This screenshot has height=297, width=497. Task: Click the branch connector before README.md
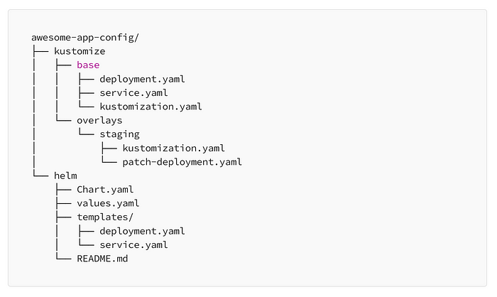tap(62, 259)
